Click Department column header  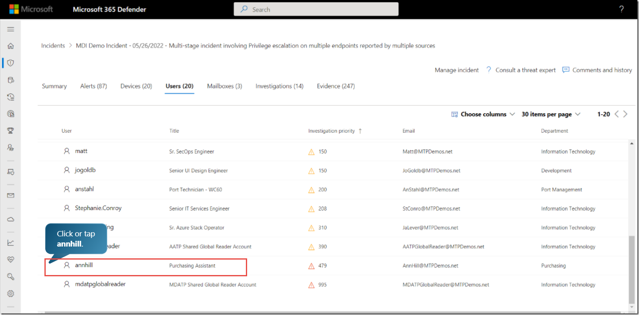tap(555, 131)
